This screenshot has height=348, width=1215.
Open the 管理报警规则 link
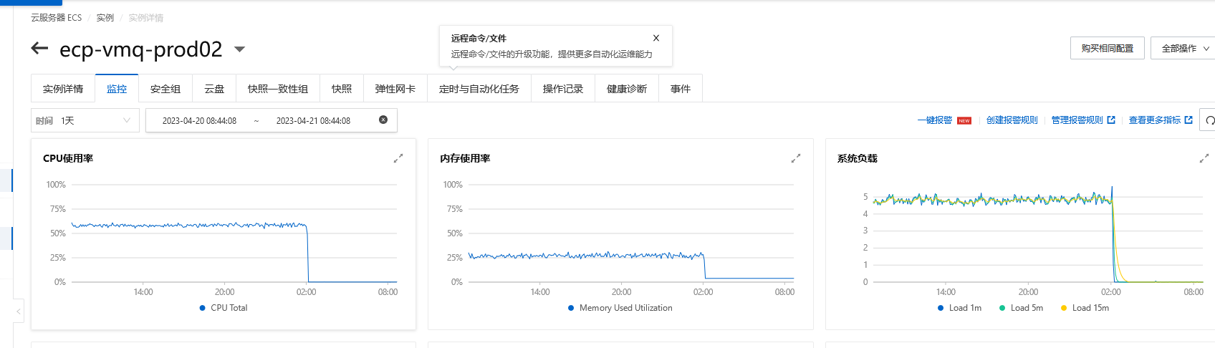pos(1083,120)
